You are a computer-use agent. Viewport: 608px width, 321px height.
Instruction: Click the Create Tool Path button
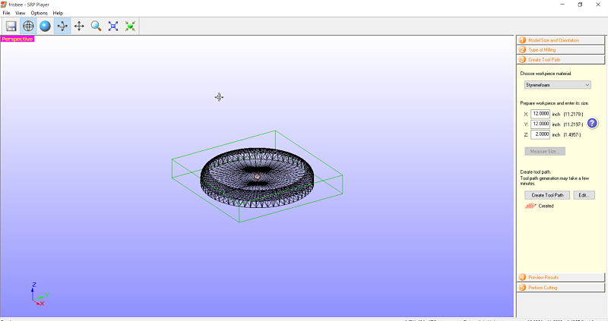[547, 195]
